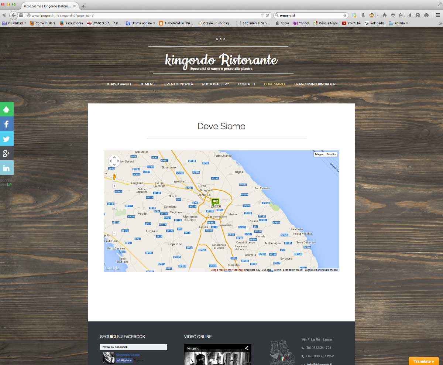Open the ATAC S.p.A. bookmark
Screen dimensions: 443x365
[104, 23]
